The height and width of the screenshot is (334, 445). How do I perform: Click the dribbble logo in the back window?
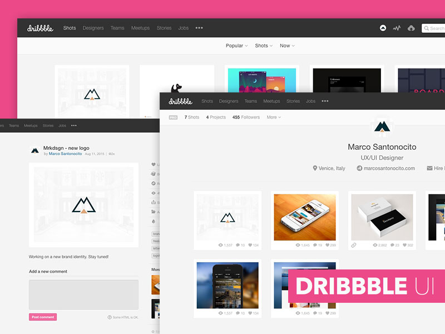(x=40, y=28)
